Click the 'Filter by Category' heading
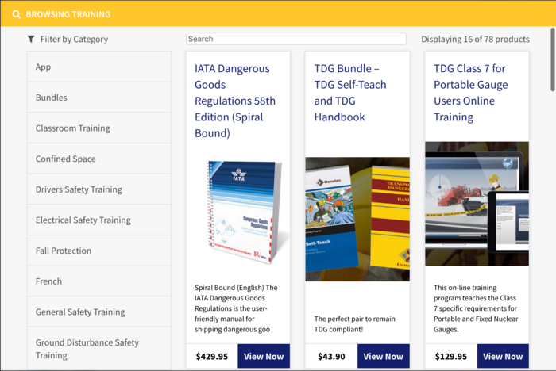The height and width of the screenshot is (371, 556). coord(74,40)
